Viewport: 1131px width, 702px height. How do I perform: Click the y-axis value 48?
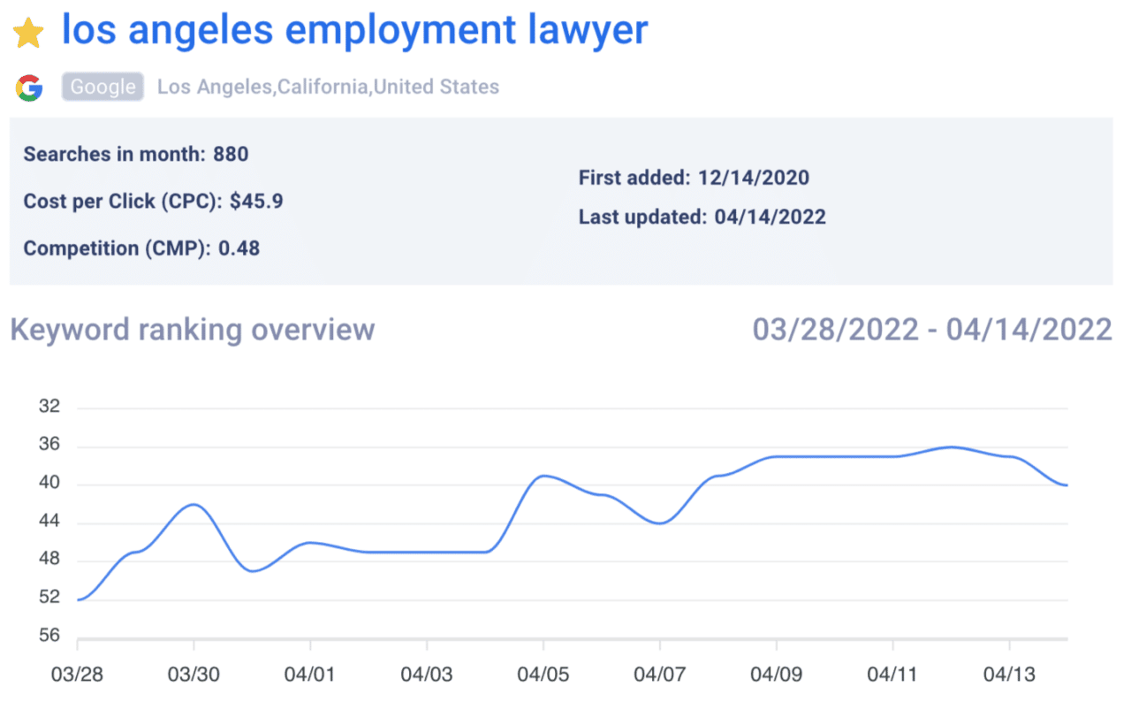(x=50, y=560)
